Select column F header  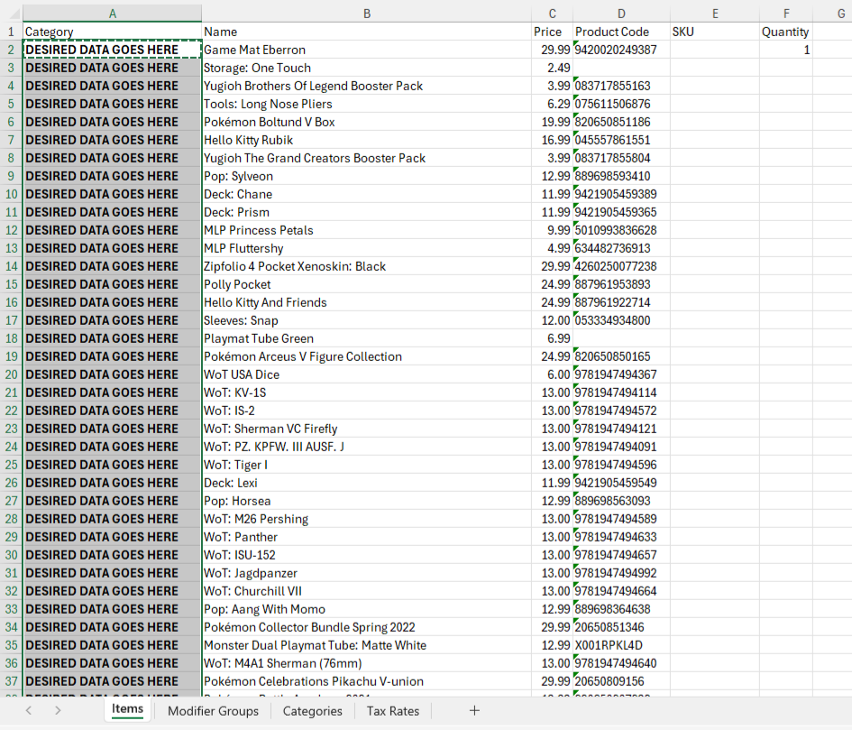(x=785, y=14)
